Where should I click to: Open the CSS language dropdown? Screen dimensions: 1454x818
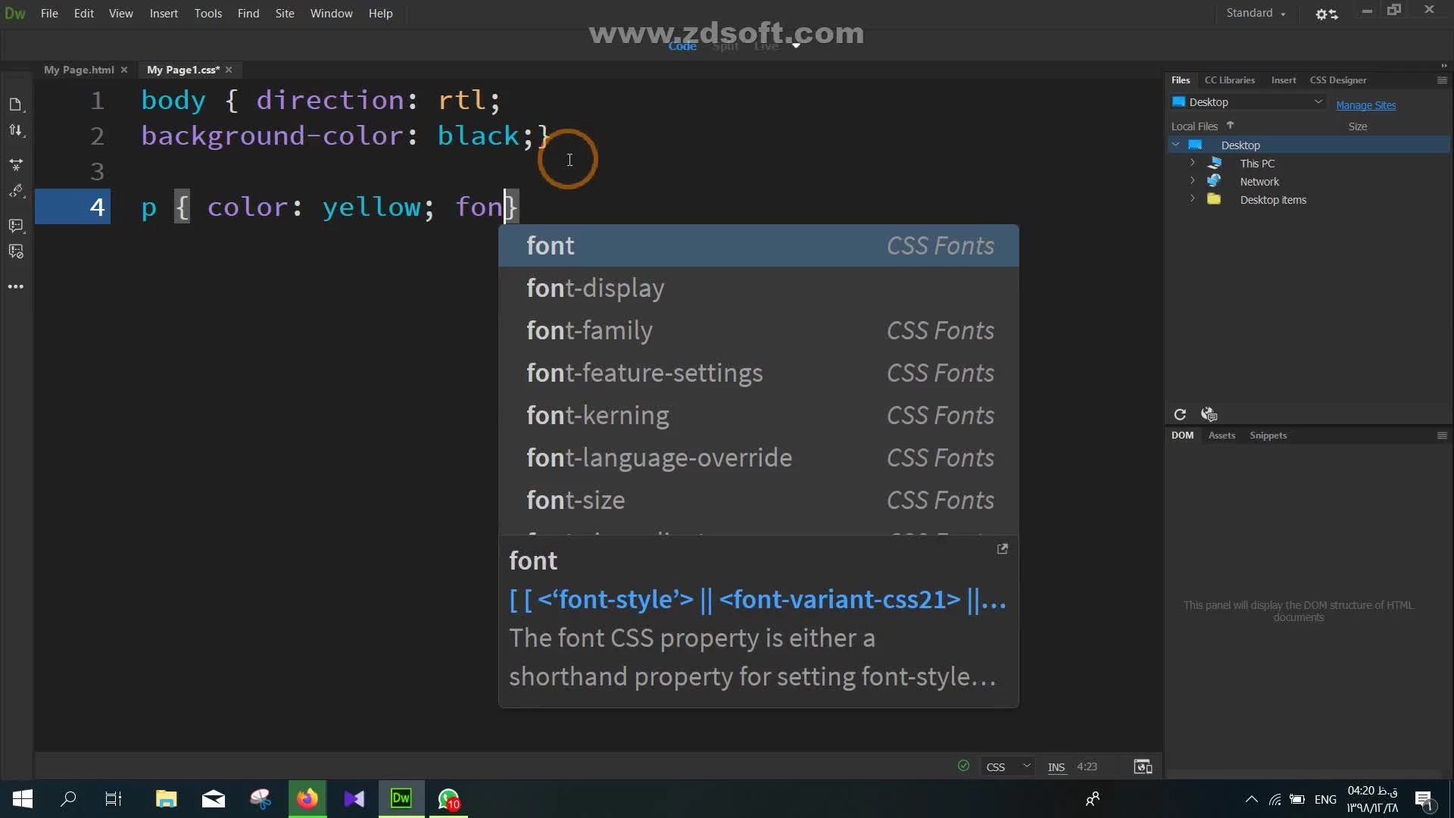coord(1006,766)
